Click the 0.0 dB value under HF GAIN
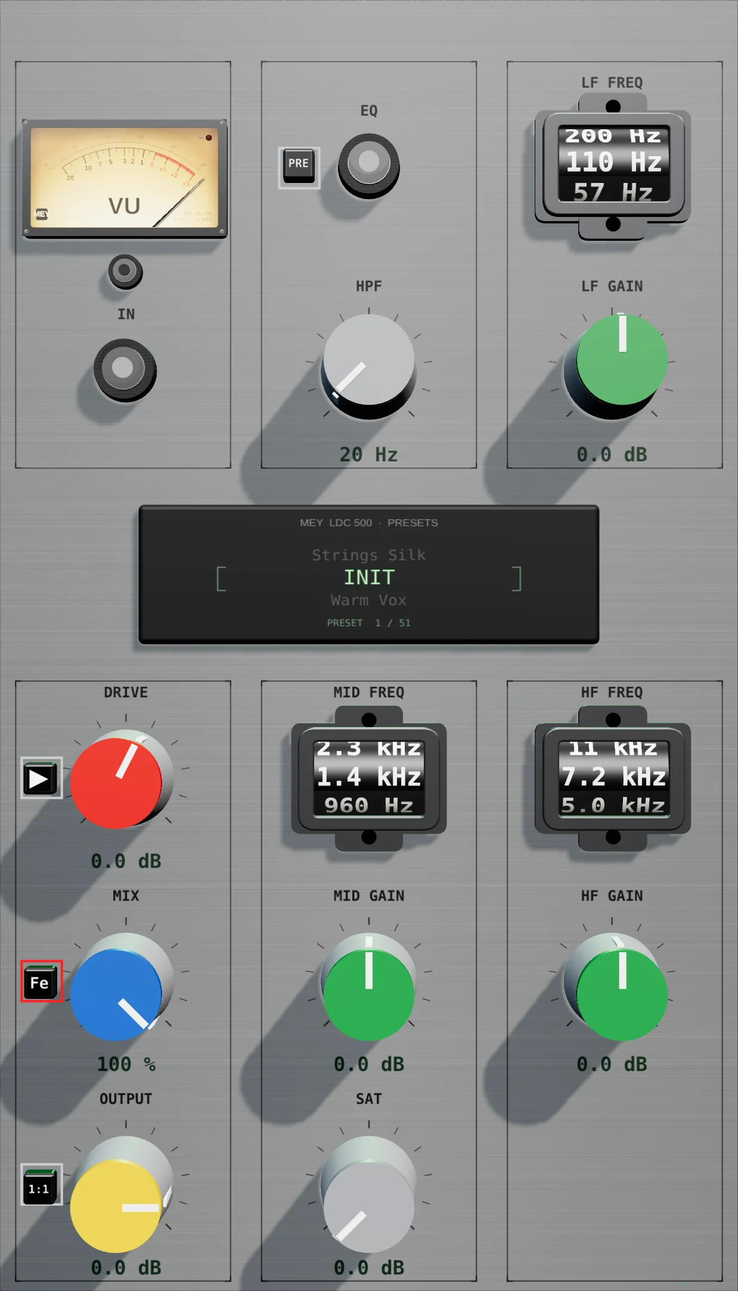This screenshot has width=738, height=1291. click(x=612, y=1065)
